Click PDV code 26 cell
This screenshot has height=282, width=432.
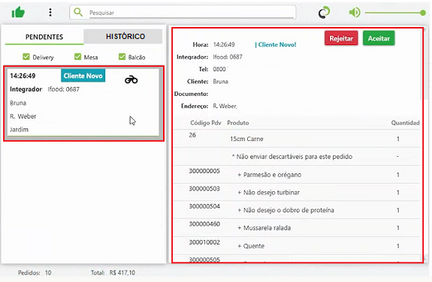click(x=192, y=135)
